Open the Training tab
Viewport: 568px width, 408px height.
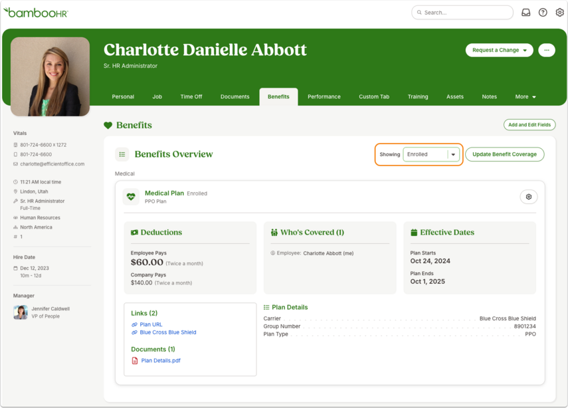[x=418, y=97]
